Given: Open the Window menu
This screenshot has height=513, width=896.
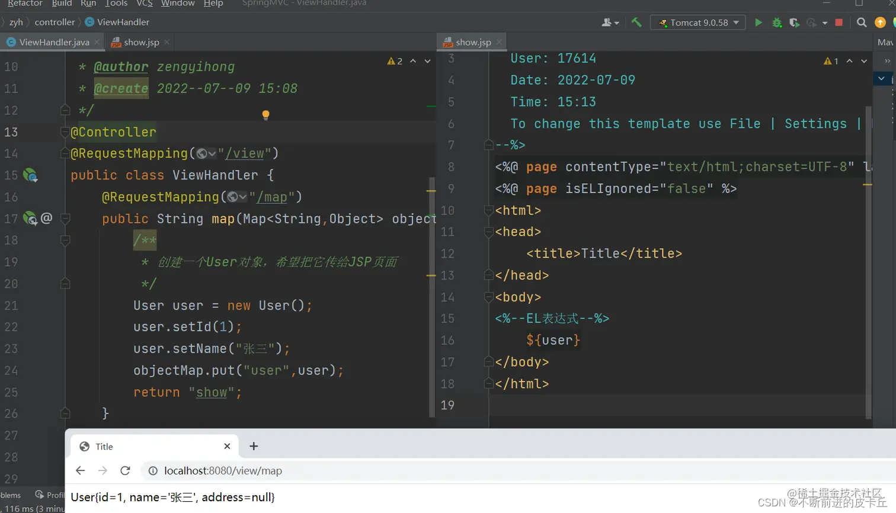Looking at the screenshot, I should coord(178,4).
